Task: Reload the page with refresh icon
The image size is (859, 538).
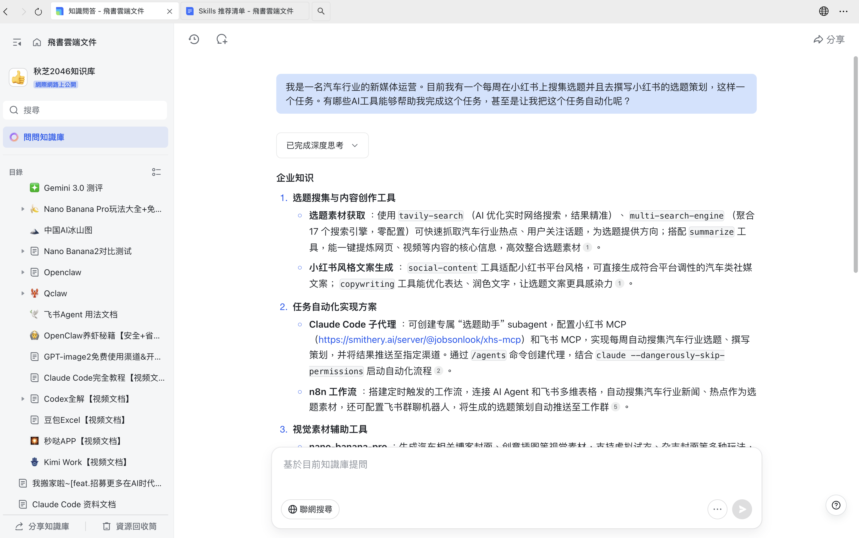Action: (38, 11)
